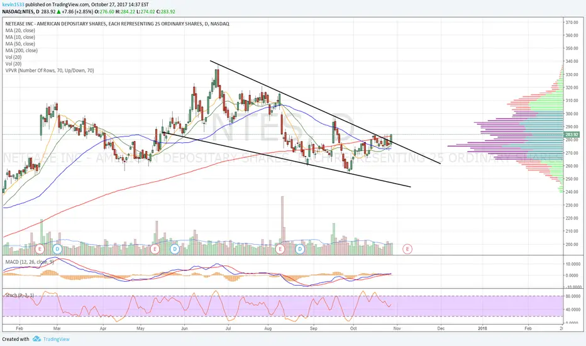Click the Stoch indicator label

coord(19,295)
